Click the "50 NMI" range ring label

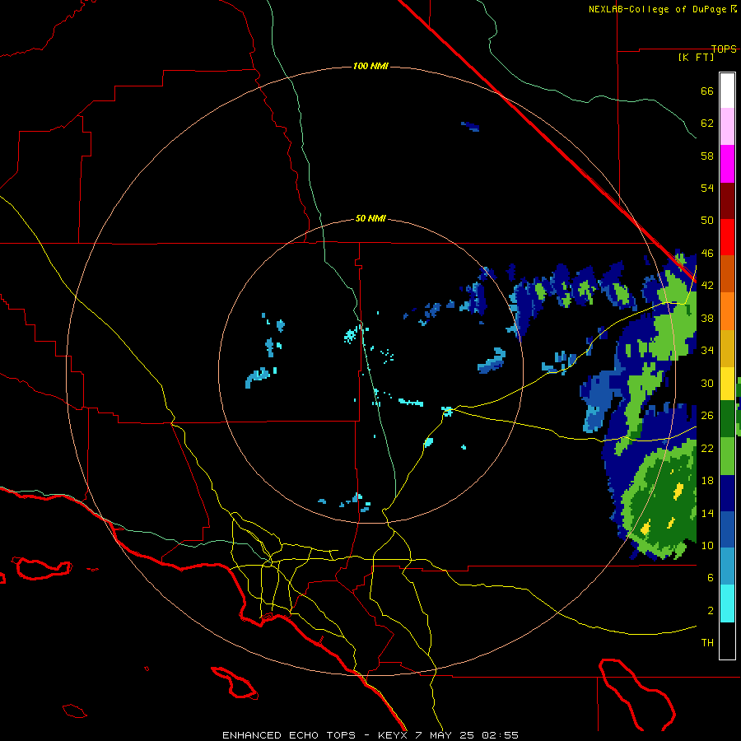click(370, 218)
